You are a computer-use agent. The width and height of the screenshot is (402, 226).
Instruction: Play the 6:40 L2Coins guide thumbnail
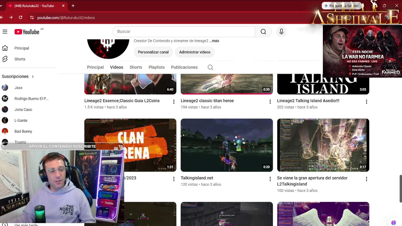point(130,84)
